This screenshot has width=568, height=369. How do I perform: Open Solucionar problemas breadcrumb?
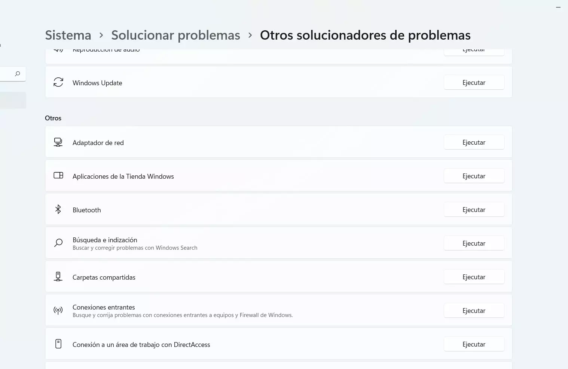(175, 35)
